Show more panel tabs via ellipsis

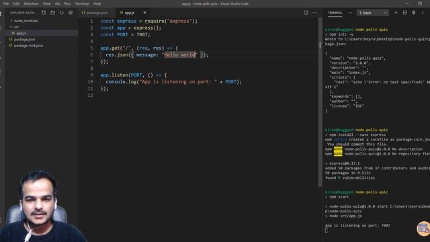pos(350,13)
